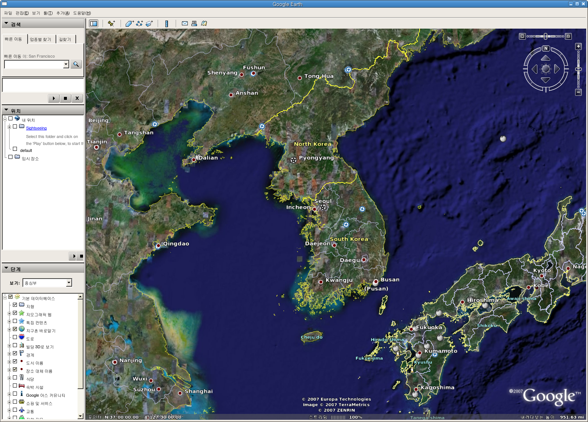Open the 도움말 menu
This screenshot has width=588, height=422.
tap(82, 13)
